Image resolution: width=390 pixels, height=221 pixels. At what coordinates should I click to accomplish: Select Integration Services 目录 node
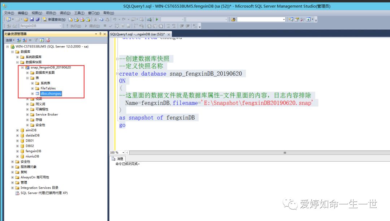pyautogui.click(x=39, y=188)
